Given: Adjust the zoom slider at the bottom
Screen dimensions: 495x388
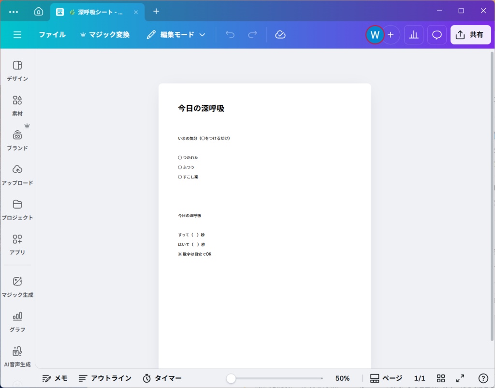Looking at the screenshot, I should [x=232, y=378].
